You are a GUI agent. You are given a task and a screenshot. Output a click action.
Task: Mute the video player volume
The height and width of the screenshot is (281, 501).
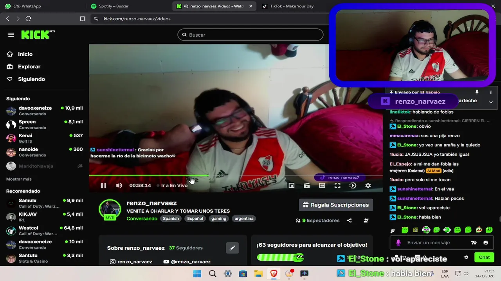[119, 185]
